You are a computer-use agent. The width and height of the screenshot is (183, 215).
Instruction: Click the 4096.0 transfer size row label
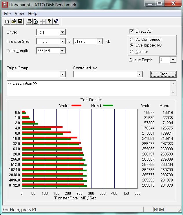pos(14,180)
